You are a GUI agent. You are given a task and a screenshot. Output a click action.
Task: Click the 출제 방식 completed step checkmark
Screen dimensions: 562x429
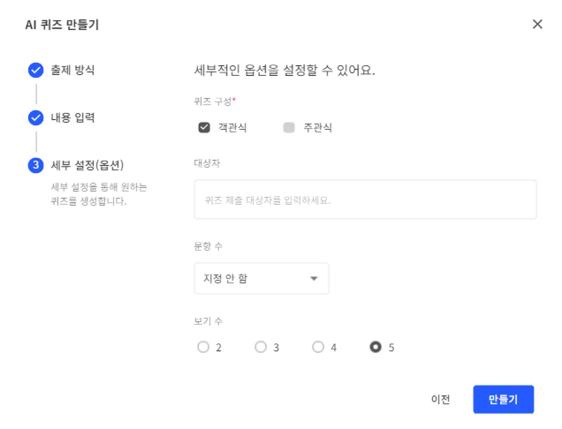[x=36, y=70]
